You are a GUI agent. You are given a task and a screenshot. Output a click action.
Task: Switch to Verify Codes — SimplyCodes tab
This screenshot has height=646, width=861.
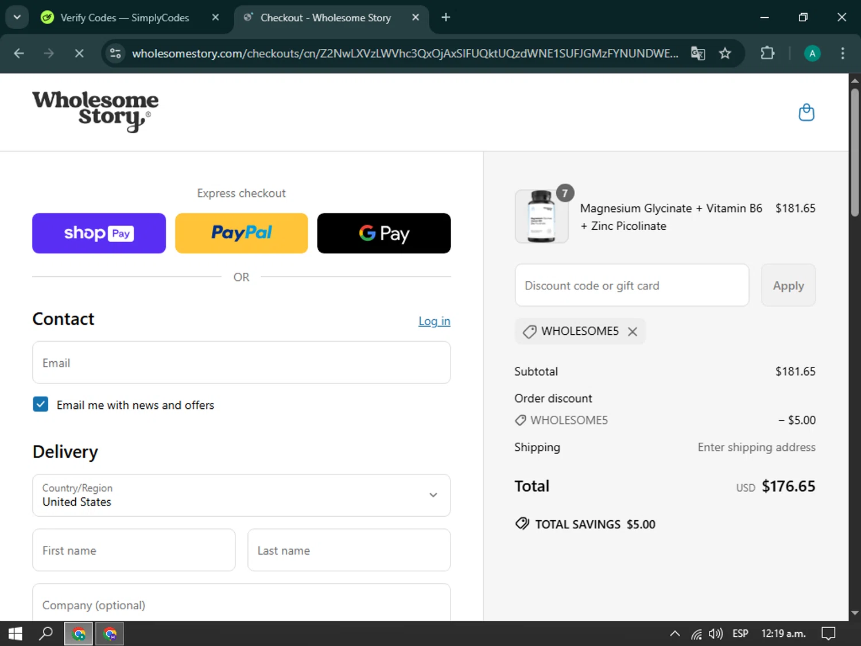pos(125,18)
